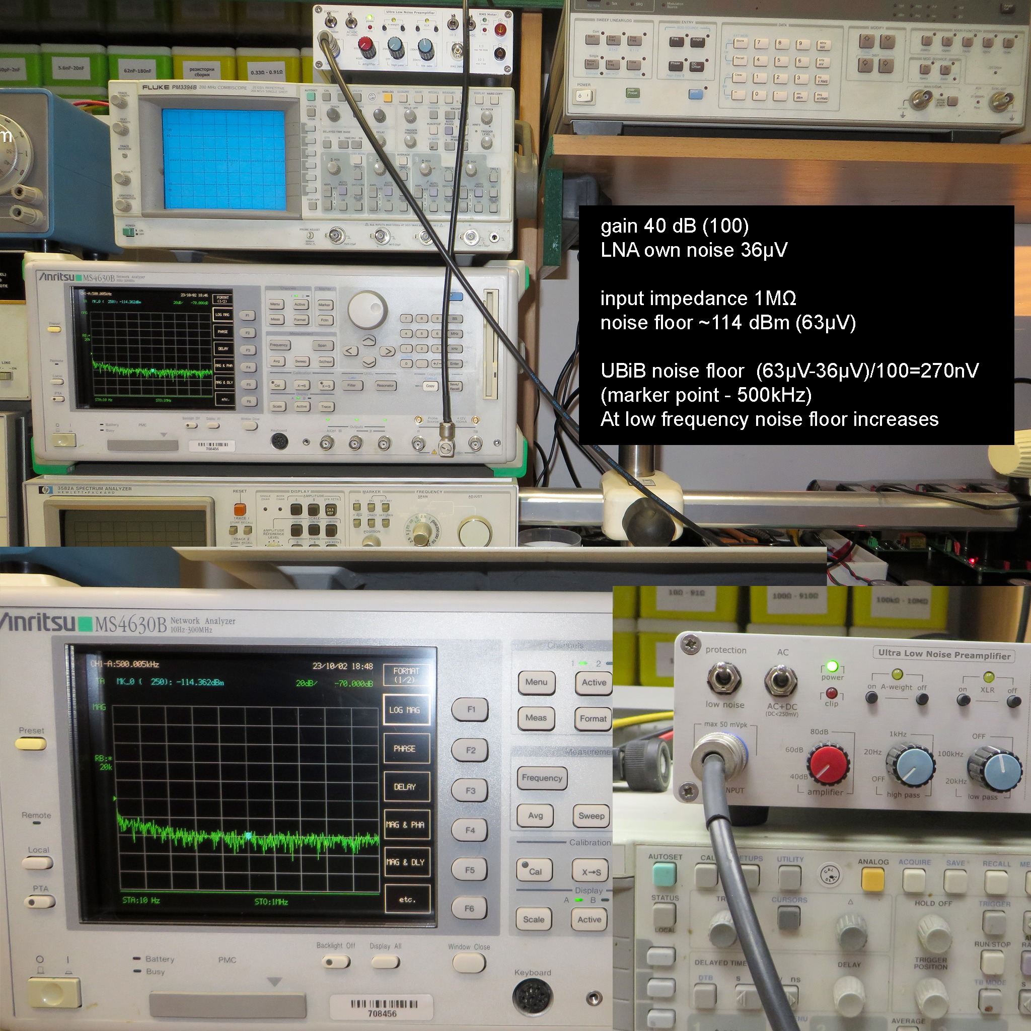Click the marker readout 'MK_0 ( 250): -114.362dBm'
Screen dimensions: 1031x1031
pos(170,682)
